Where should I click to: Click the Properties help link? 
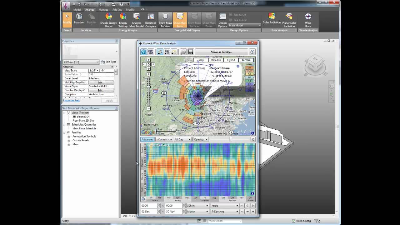[x=71, y=100]
